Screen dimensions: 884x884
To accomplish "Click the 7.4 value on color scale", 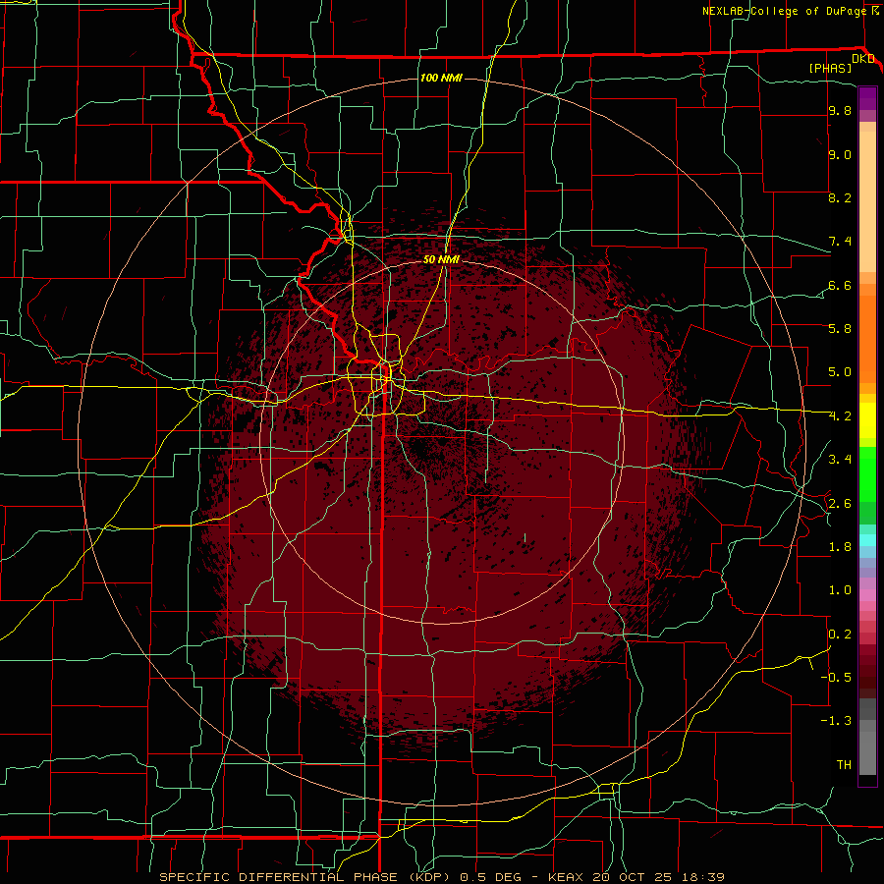I will tap(840, 242).
